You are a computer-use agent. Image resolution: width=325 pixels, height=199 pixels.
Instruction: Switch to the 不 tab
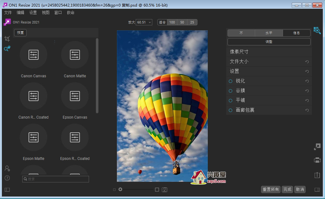click(241, 33)
